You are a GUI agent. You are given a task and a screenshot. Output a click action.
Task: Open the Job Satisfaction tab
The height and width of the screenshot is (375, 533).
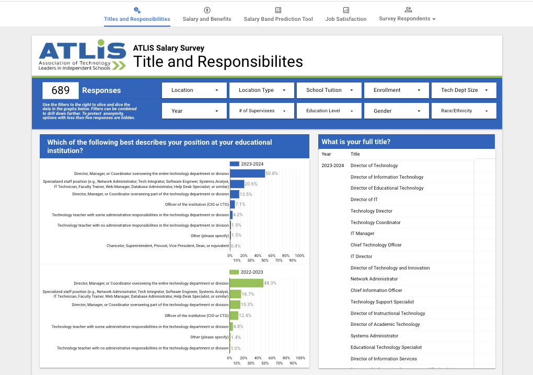pos(346,19)
